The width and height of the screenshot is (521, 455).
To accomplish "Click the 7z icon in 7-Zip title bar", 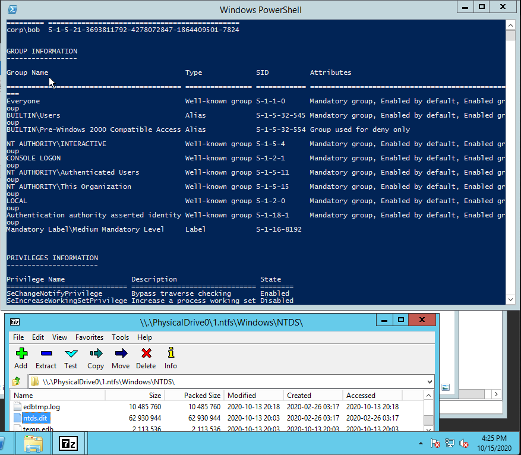I will pos(15,322).
